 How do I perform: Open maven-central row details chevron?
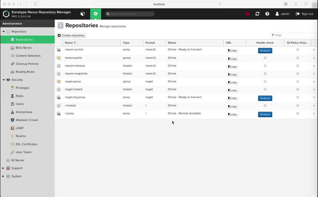point(314,50)
